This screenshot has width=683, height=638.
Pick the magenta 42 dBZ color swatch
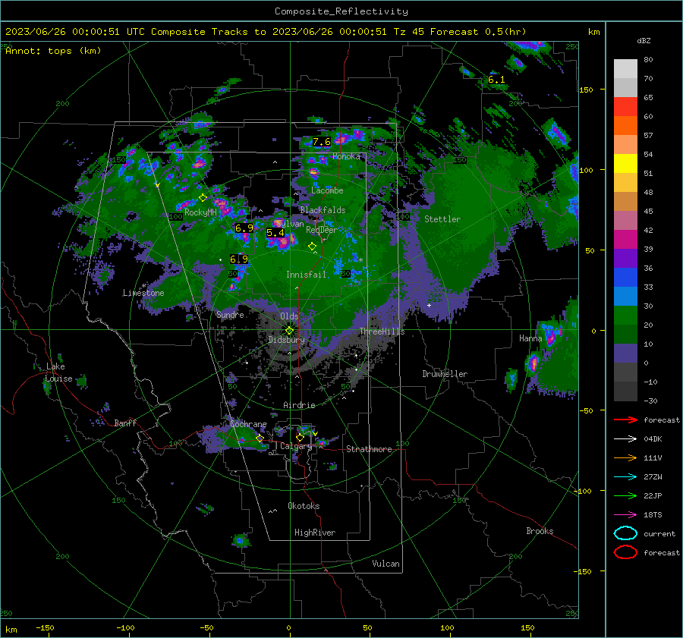tap(625, 239)
